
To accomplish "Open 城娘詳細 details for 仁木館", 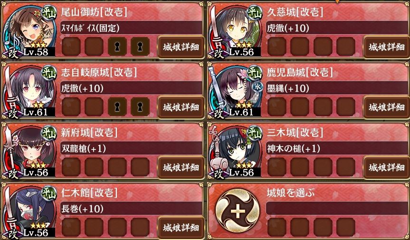I will point(181,227).
